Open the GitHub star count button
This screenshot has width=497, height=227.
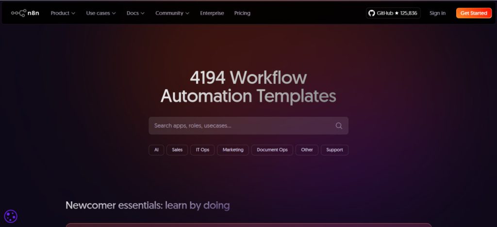point(393,13)
